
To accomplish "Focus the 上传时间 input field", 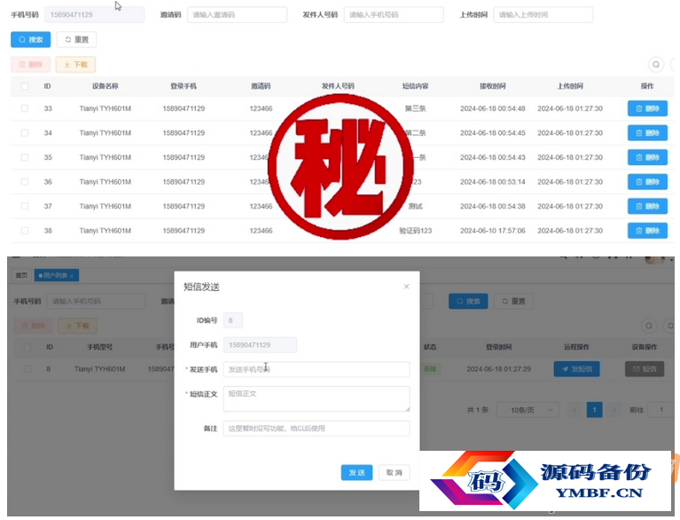I will click(543, 15).
